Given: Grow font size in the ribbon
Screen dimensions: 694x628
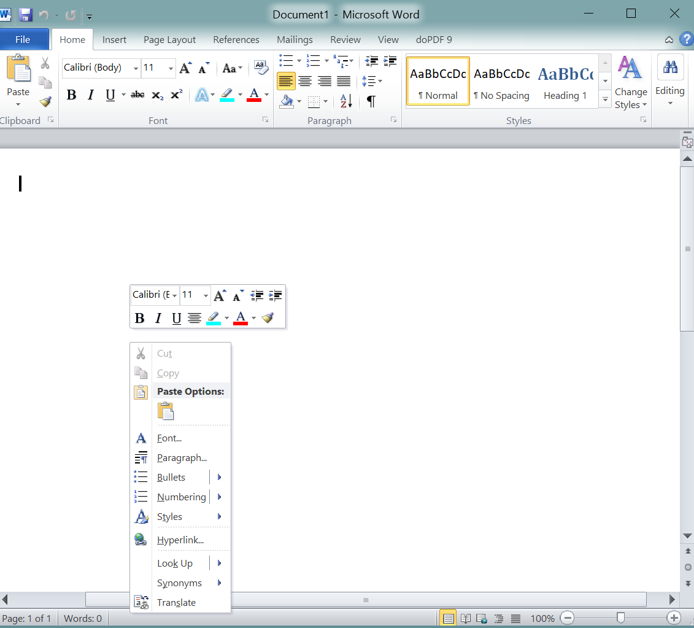Looking at the screenshot, I should [x=185, y=68].
